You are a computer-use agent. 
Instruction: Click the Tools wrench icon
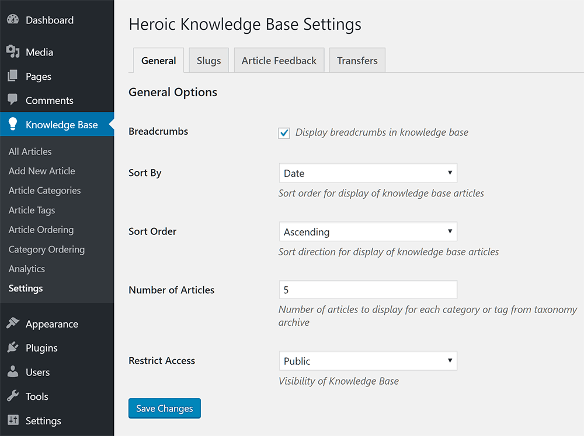pyautogui.click(x=13, y=396)
